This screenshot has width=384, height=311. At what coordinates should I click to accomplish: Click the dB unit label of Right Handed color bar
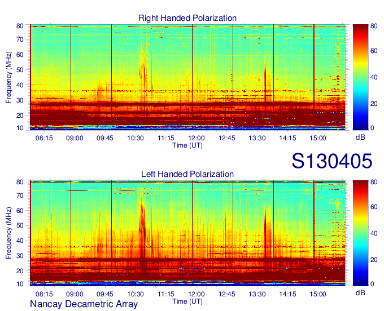point(360,137)
